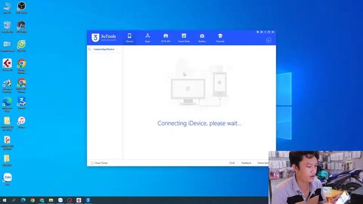Select Connecting iDevice in sidebar
The height and width of the screenshot is (204, 363).
(x=104, y=49)
